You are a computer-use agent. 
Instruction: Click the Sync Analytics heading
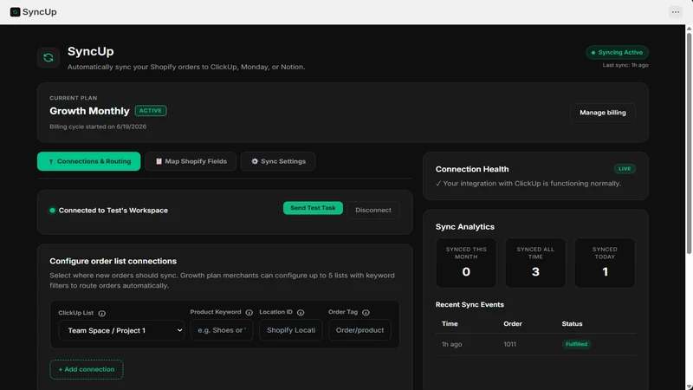click(x=465, y=226)
